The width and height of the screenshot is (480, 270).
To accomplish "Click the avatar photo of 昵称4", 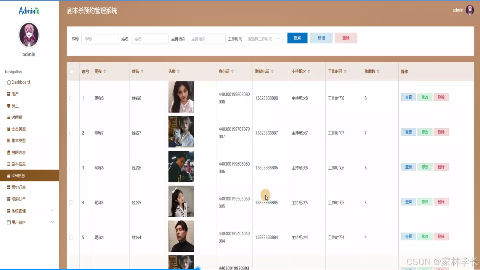I will coord(181,236).
